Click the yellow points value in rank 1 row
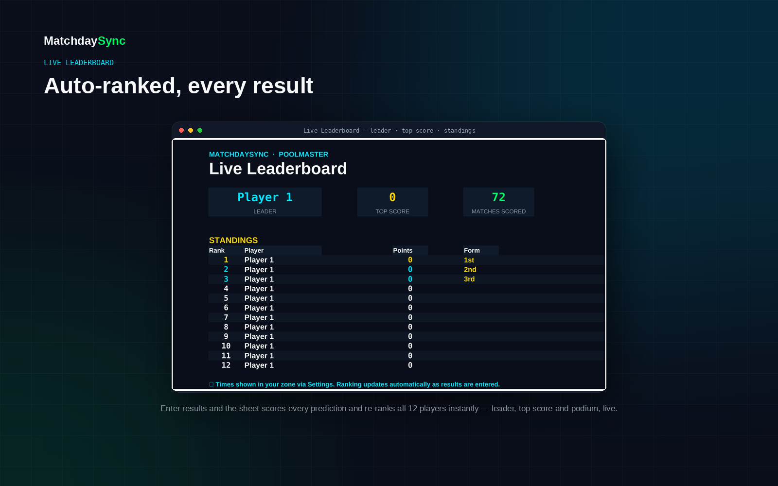This screenshot has width=778, height=486. tap(410, 260)
